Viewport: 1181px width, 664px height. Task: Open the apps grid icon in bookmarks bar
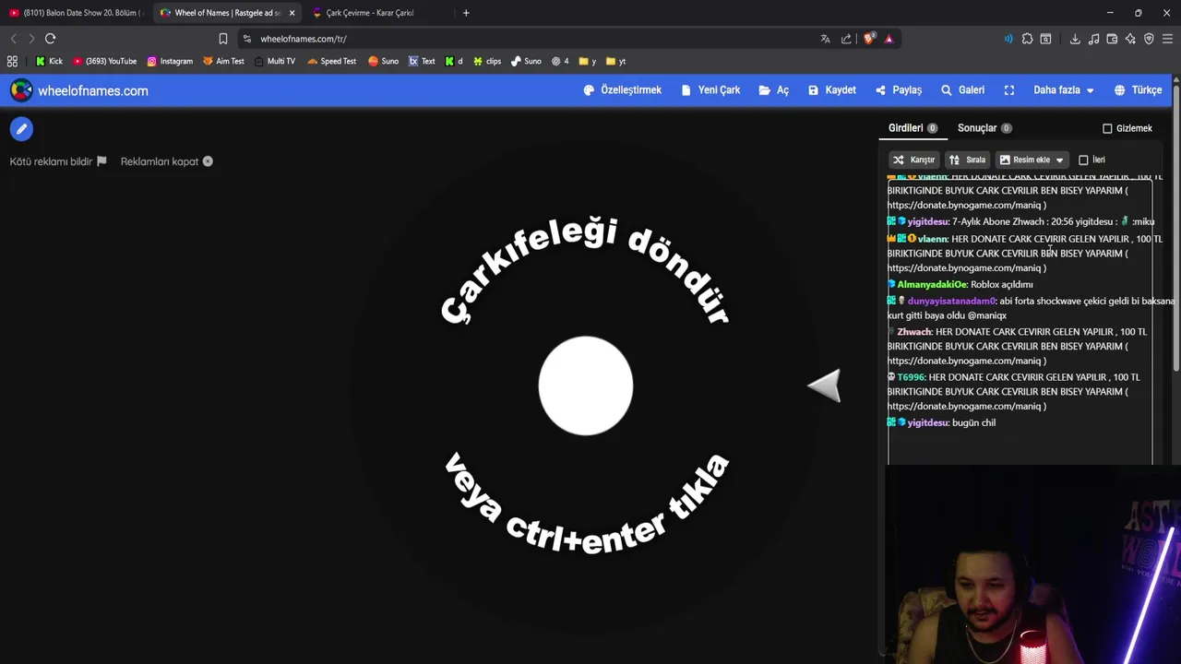12,61
